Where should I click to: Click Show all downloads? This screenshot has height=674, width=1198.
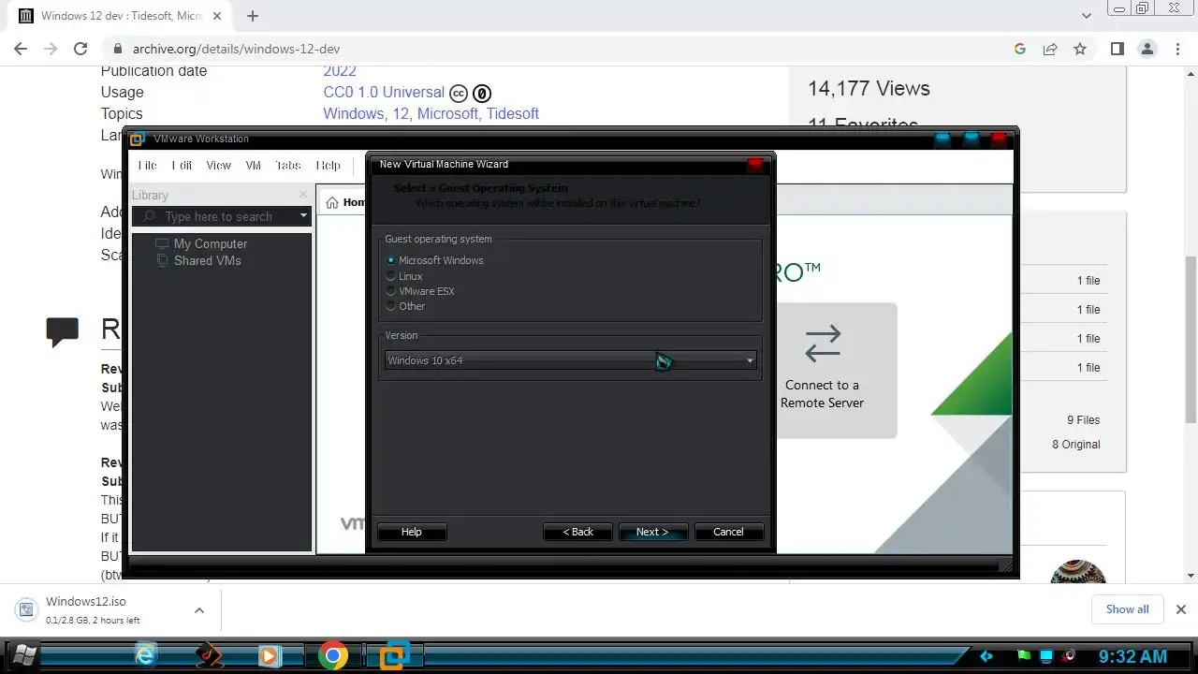pyautogui.click(x=1127, y=609)
